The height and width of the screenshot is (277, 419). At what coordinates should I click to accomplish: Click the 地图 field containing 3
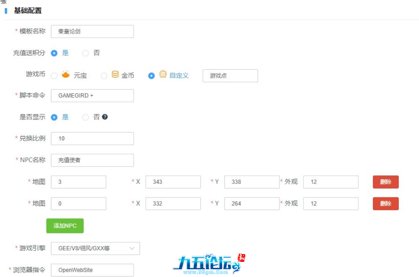[x=79, y=182]
